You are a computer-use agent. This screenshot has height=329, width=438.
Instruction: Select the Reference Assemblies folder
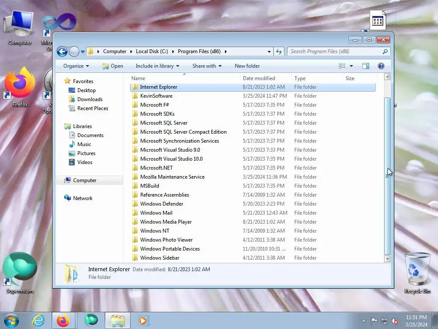point(165,195)
